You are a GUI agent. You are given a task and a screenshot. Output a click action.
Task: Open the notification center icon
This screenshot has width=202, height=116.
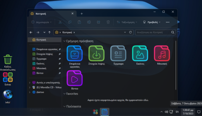click(199, 112)
